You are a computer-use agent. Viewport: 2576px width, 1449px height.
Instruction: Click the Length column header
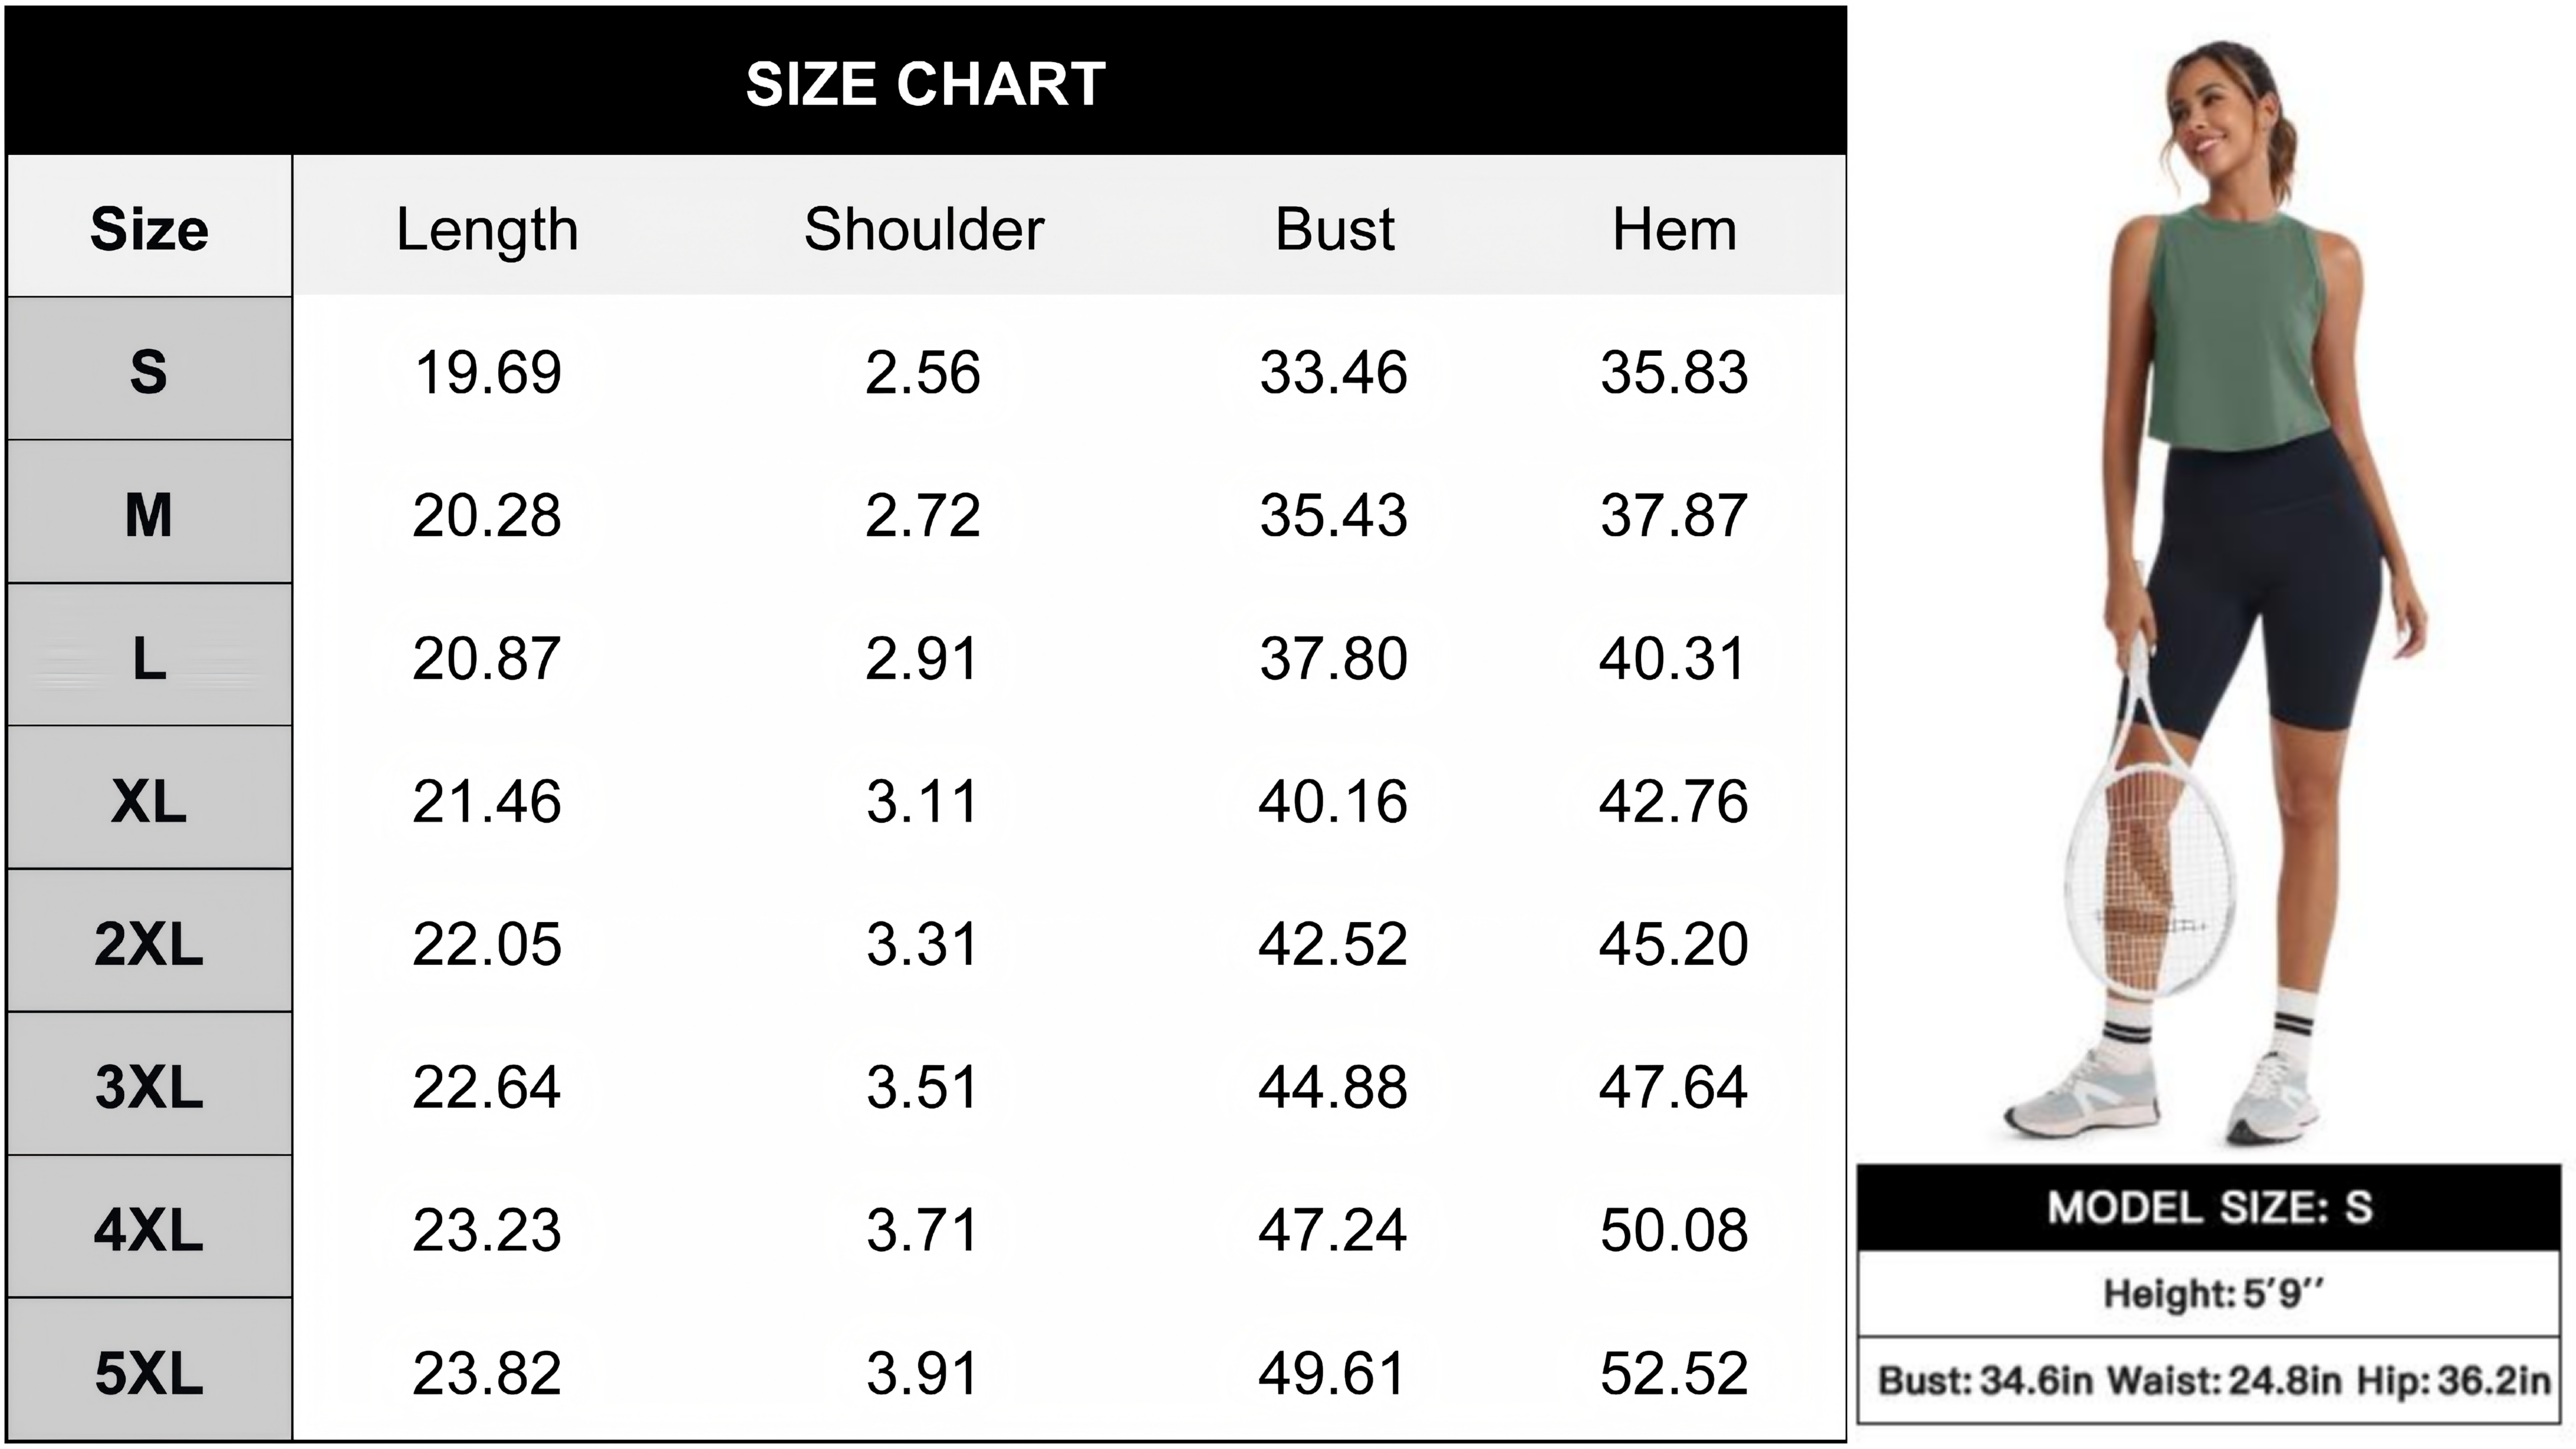[x=487, y=229]
